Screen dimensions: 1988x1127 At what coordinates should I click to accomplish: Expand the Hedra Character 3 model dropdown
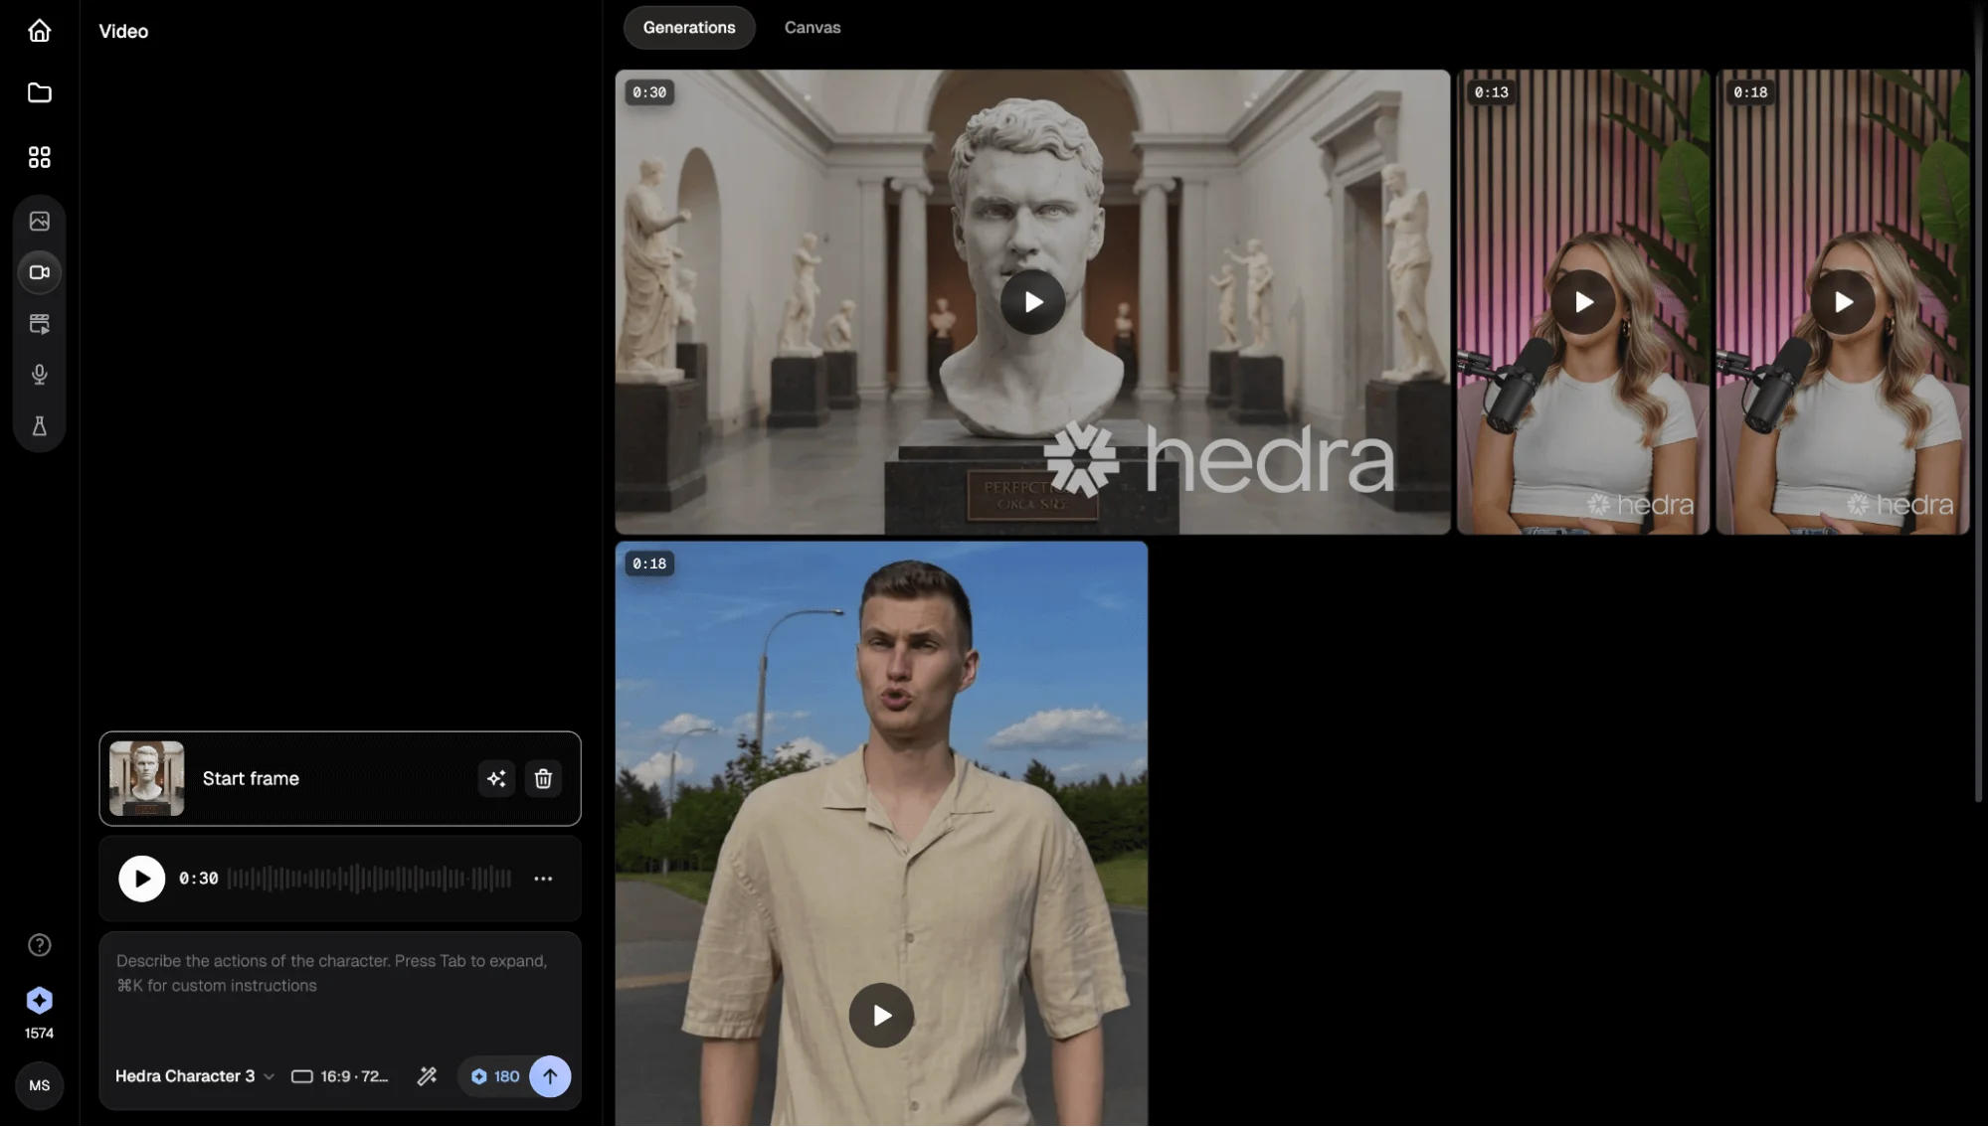click(x=194, y=1076)
